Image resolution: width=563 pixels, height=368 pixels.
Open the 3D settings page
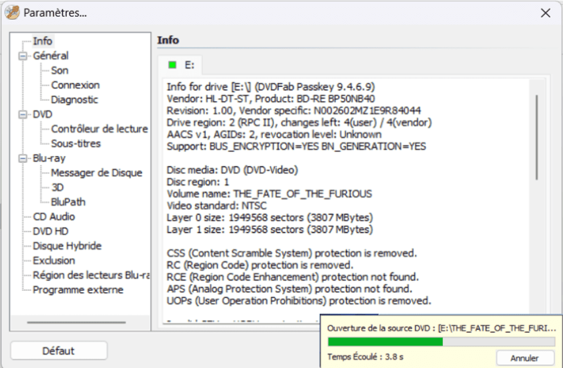[x=57, y=187]
